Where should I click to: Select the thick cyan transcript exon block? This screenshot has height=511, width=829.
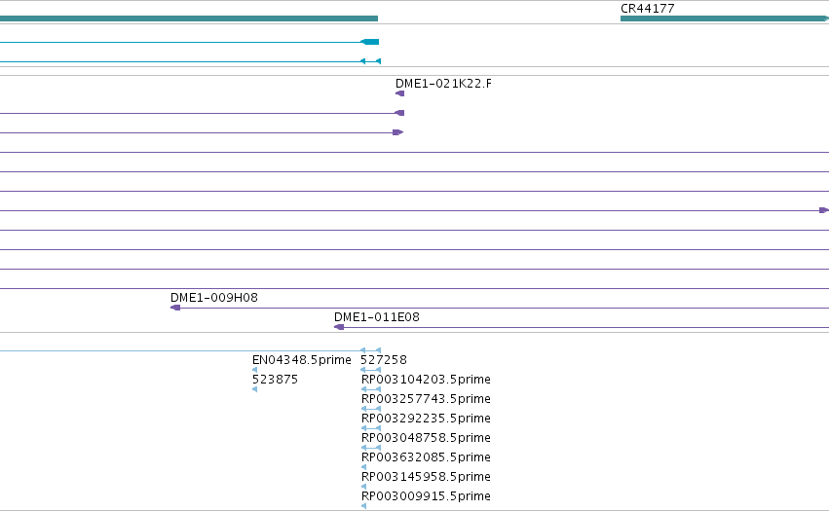coord(370,42)
